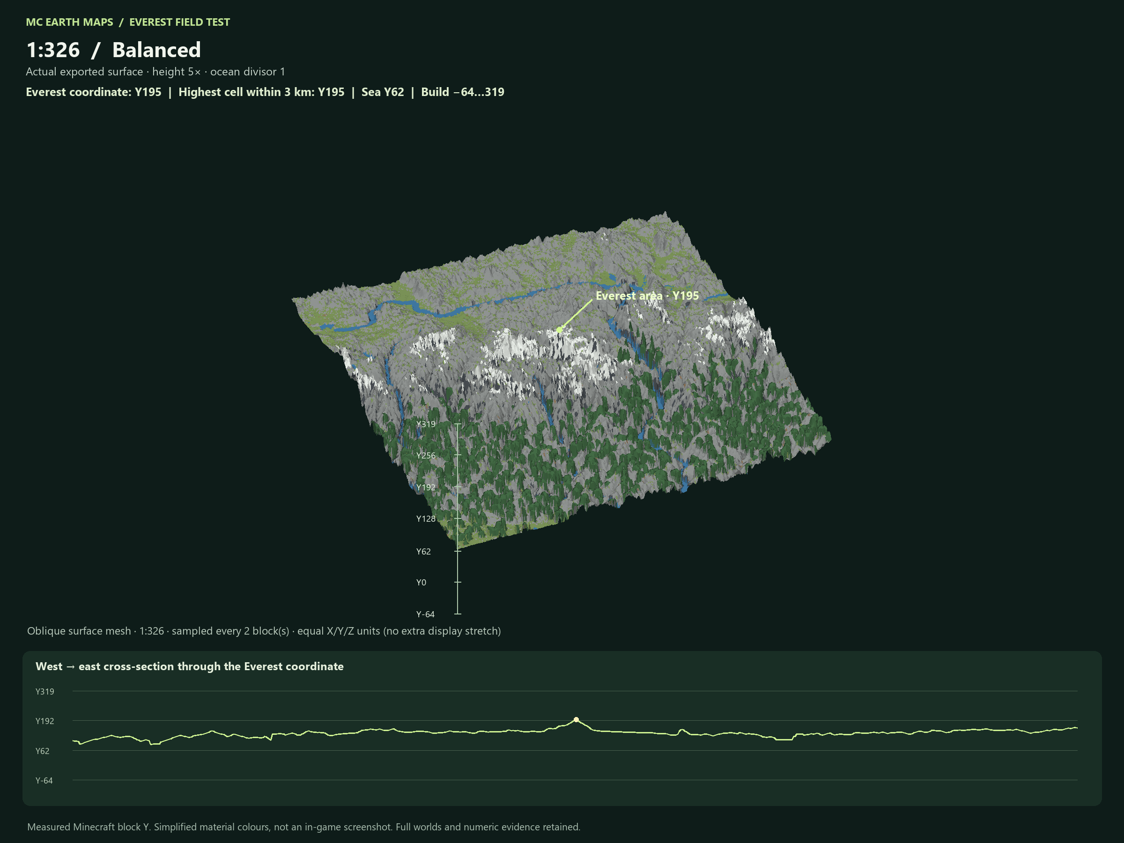Viewport: 1124px width, 843px height.
Task: Click the 'Oblique surface mesh' caption
Action: coord(264,631)
